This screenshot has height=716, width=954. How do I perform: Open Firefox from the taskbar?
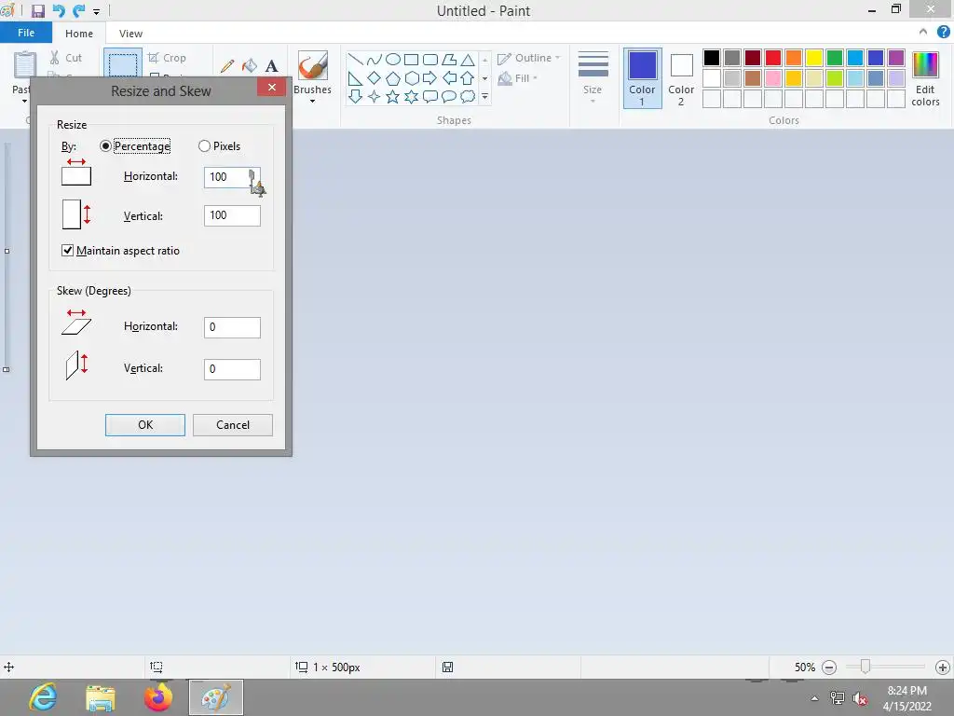[x=158, y=697]
